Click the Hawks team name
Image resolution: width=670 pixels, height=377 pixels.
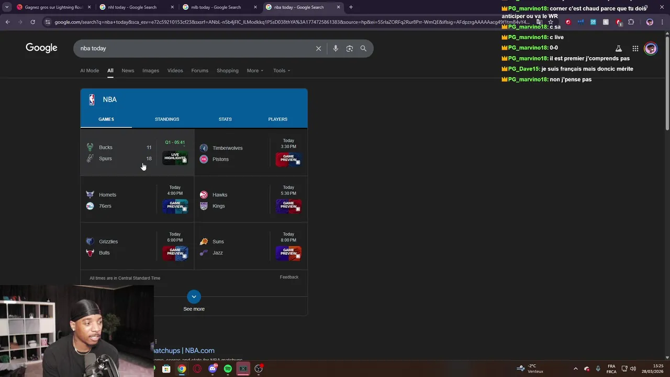[220, 195]
